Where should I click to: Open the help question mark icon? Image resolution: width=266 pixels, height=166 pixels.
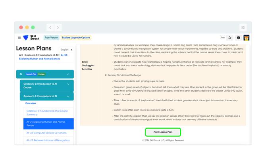(238, 38)
